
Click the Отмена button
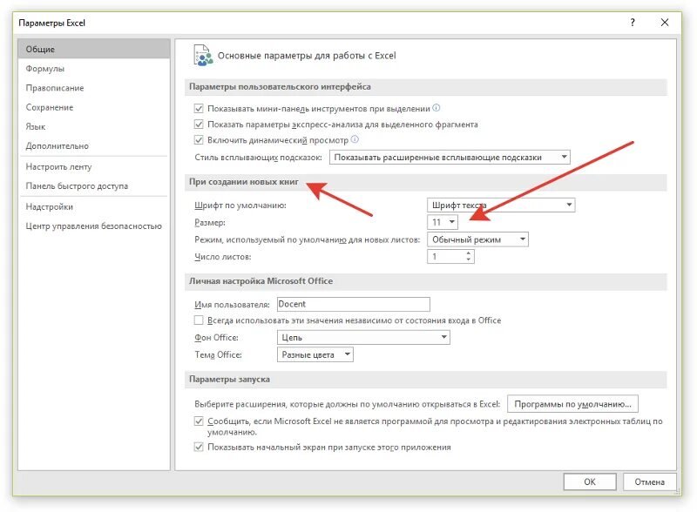649,482
